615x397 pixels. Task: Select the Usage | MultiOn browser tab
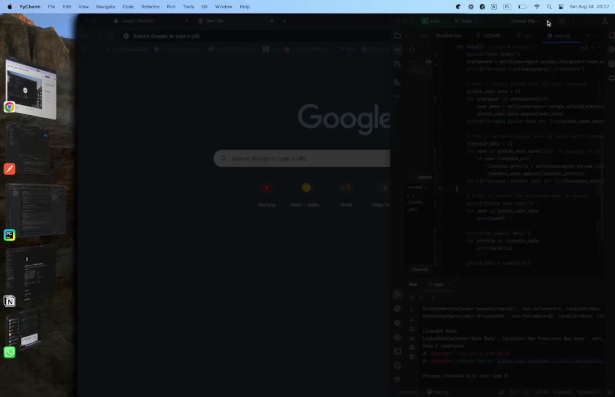point(150,21)
